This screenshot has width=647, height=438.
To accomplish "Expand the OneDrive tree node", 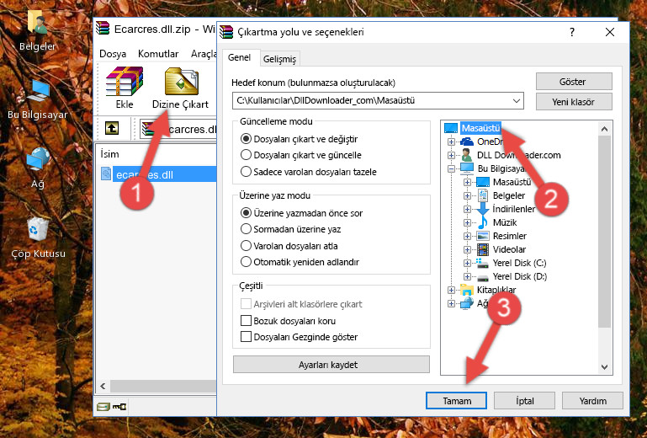I will [451, 142].
